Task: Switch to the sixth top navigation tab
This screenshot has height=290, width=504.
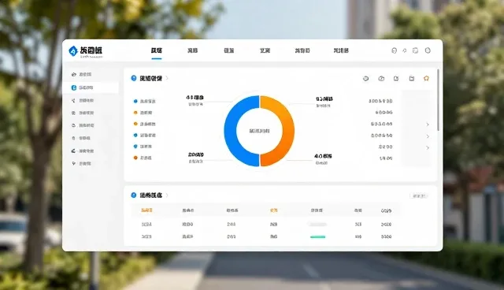Action: pyautogui.click(x=341, y=50)
